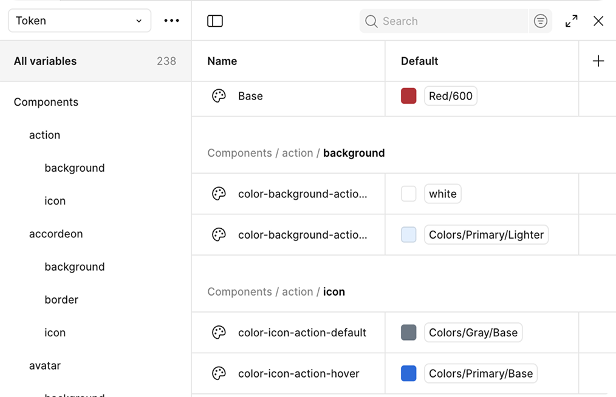Click the palette icon beside Base variable
The image size is (616, 397).
click(219, 96)
